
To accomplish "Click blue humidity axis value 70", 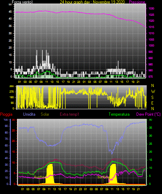I will [x=6, y=139].
